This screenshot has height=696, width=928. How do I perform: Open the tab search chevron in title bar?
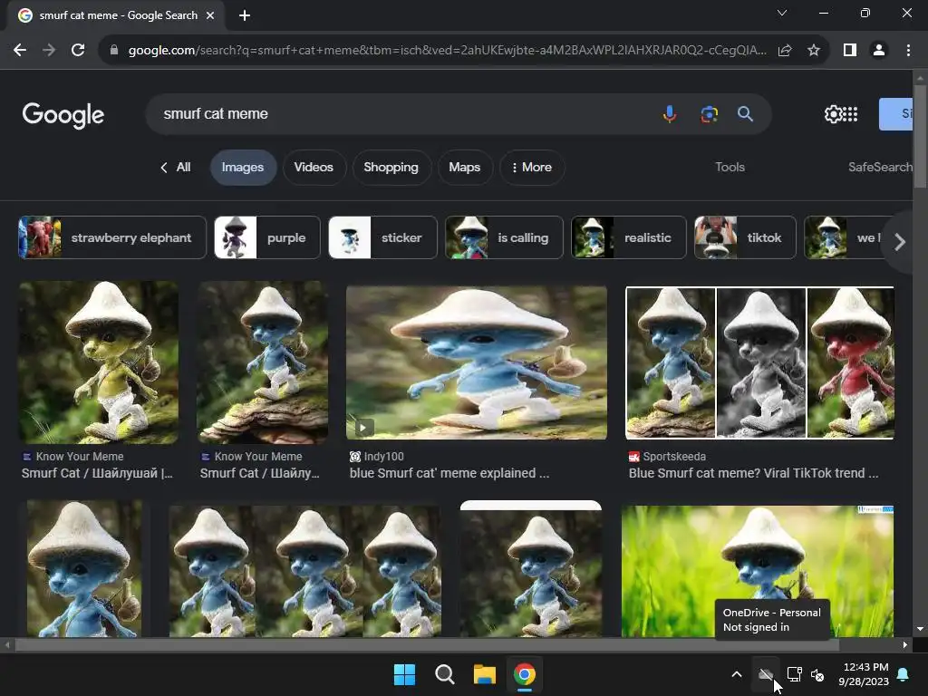coord(782,13)
